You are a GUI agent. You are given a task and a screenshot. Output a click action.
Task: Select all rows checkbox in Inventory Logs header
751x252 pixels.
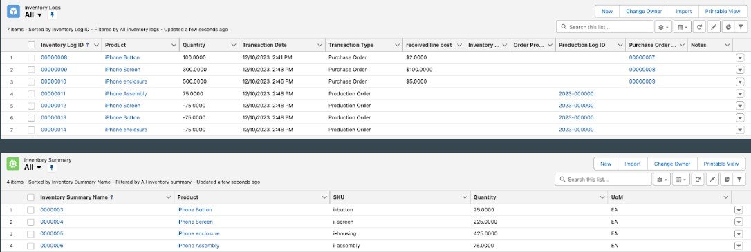point(31,45)
